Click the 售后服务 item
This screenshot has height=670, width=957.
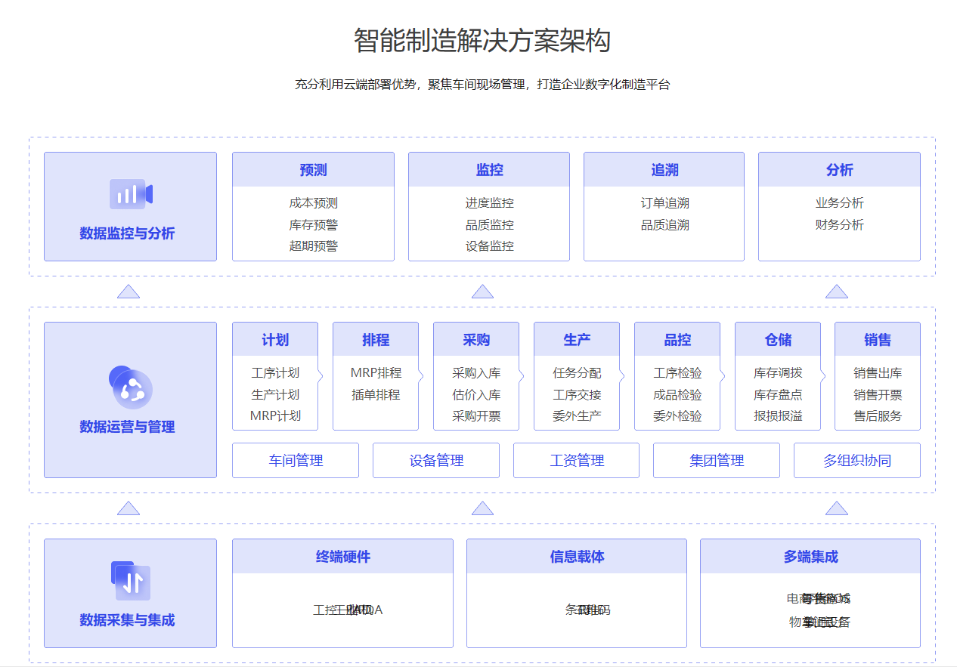pyautogui.click(x=878, y=415)
